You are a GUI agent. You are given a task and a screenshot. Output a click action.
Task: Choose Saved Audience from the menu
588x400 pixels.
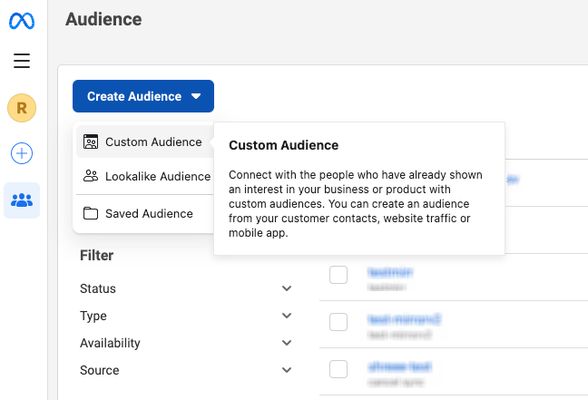[149, 214]
